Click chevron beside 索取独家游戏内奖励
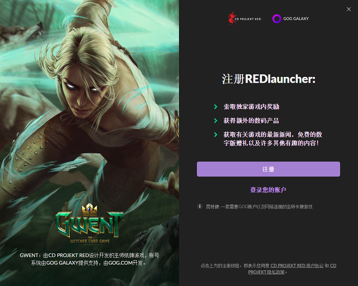This screenshot has width=358, height=286. pyautogui.click(x=216, y=107)
